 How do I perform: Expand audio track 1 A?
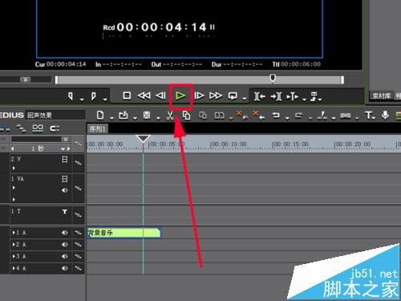(x=14, y=233)
